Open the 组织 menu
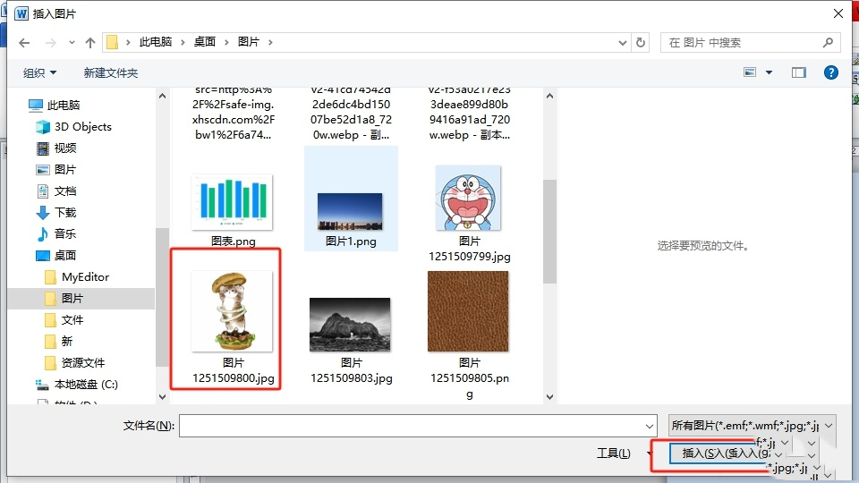This screenshot has height=483, width=859. [x=39, y=72]
